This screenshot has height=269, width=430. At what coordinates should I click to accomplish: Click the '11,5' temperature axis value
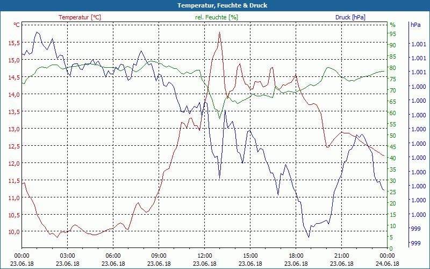tap(15, 181)
